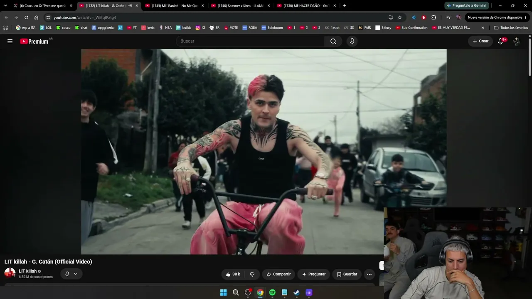The width and height of the screenshot is (532, 299).
Task: Open the blue sound-wave extension icon
Action: point(414,17)
